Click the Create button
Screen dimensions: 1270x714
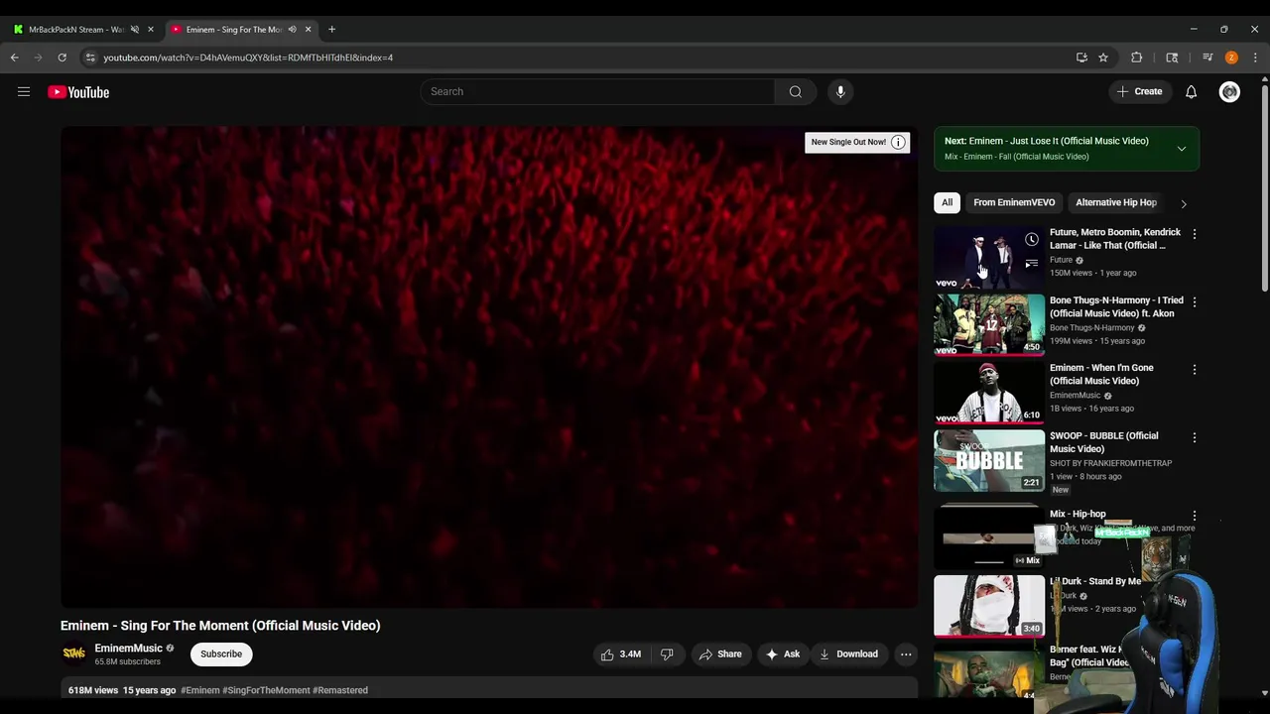[x=1139, y=91]
